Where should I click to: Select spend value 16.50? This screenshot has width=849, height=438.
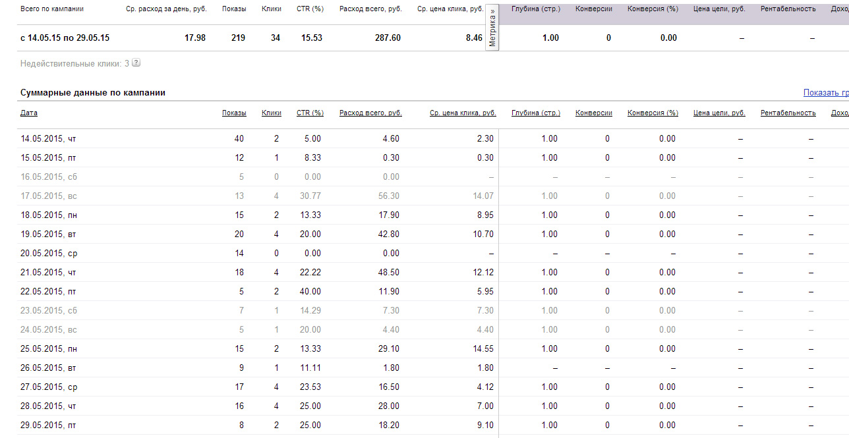tap(388, 387)
